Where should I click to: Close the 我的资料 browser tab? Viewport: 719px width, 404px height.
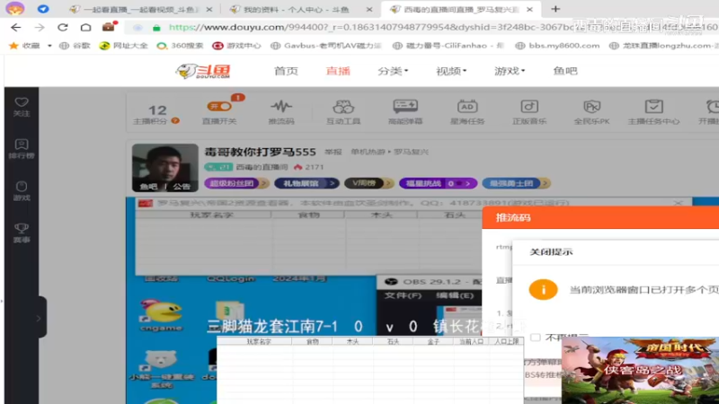pos(369,9)
